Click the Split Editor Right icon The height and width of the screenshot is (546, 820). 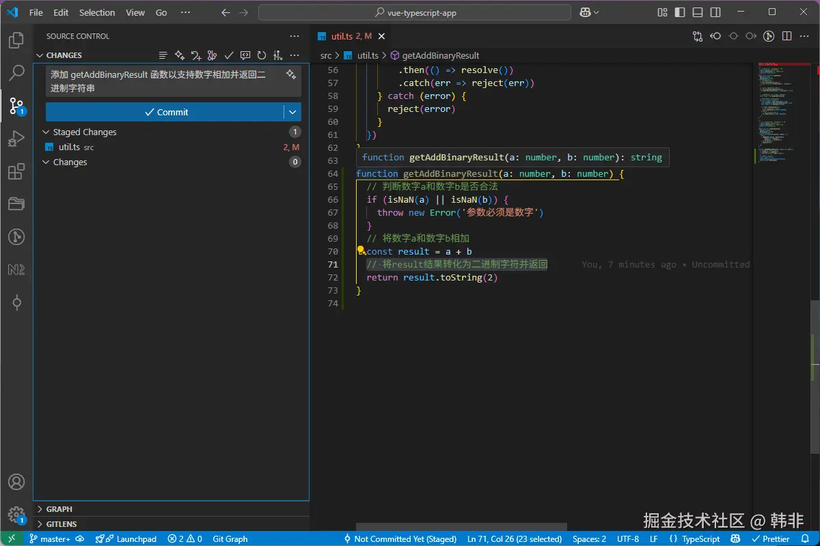point(787,36)
